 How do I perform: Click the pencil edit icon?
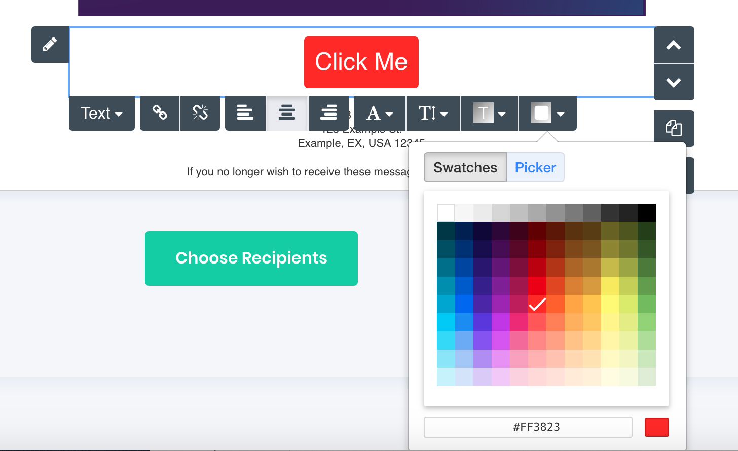tap(50, 45)
